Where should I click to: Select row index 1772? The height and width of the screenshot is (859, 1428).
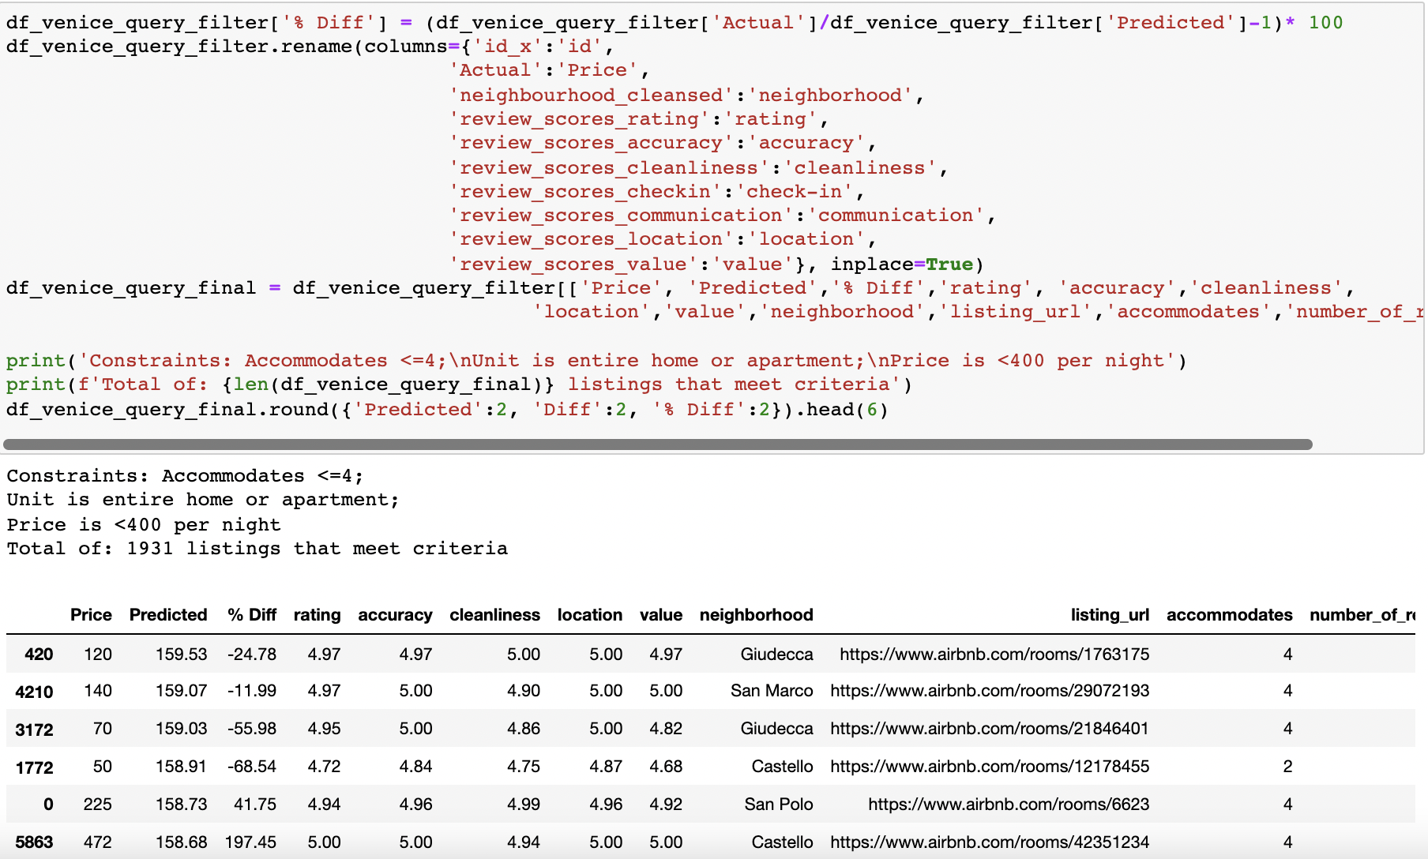(x=34, y=768)
